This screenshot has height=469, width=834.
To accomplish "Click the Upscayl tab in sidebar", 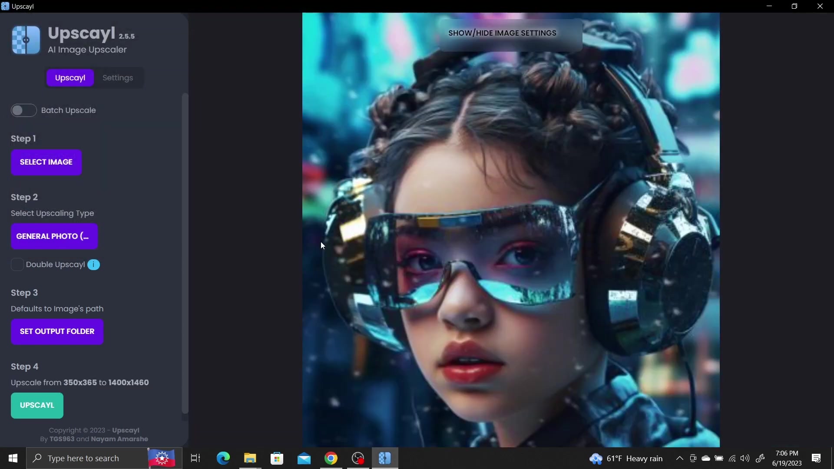I will pos(70,78).
